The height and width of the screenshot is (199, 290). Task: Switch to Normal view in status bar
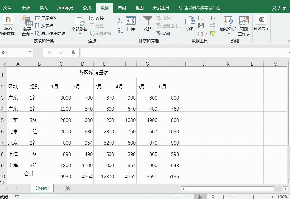tap(200, 197)
